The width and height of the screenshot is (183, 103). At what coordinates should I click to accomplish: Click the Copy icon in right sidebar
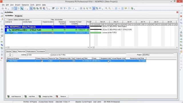[181, 23]
